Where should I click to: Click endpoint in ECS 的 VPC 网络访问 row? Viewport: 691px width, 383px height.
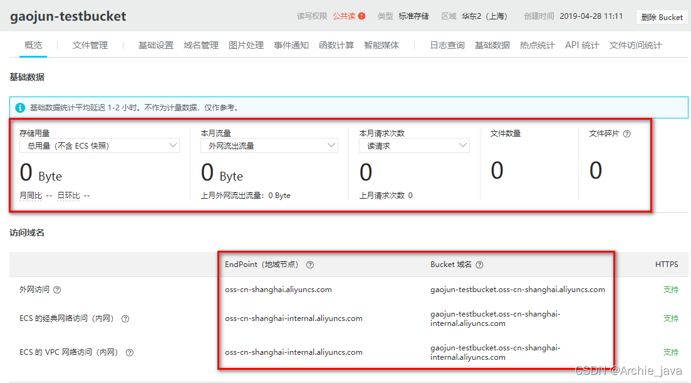[294, 352]
